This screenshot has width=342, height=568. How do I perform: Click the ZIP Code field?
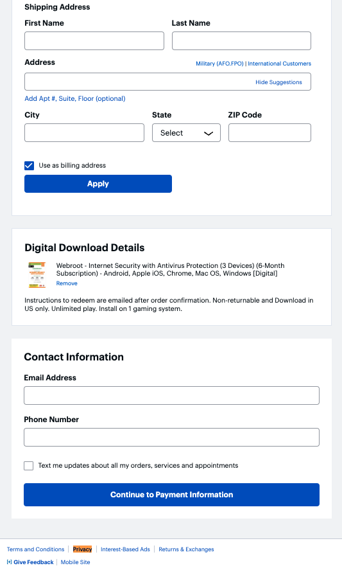coord(269,133)
